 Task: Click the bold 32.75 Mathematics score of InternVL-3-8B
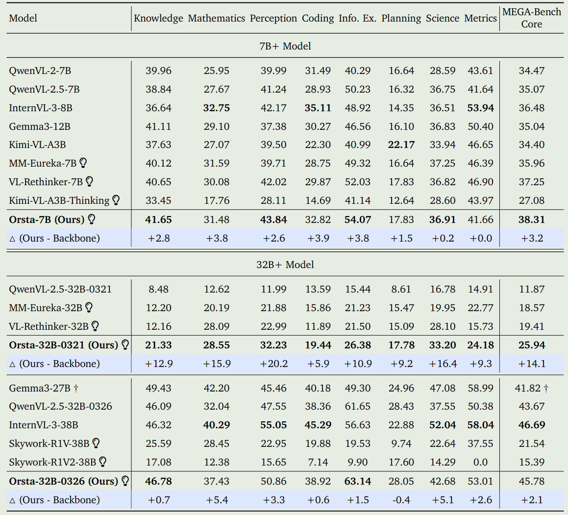[217, 108]
